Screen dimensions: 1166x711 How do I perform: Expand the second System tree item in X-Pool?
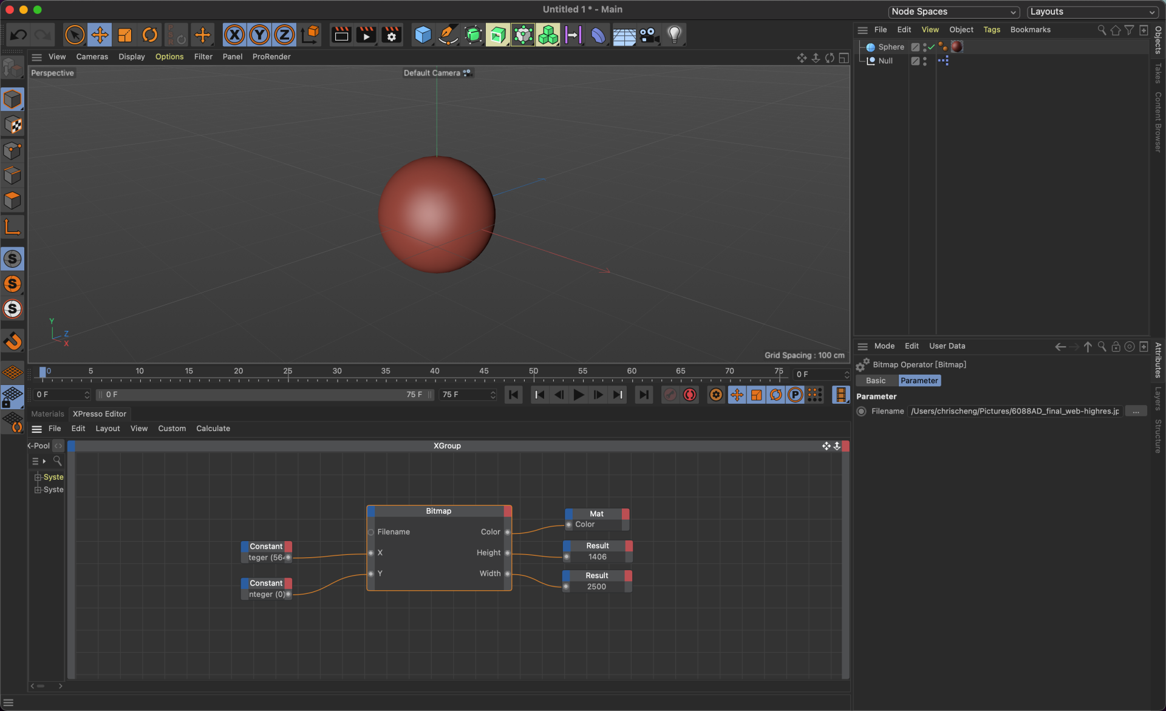point(38,490)
